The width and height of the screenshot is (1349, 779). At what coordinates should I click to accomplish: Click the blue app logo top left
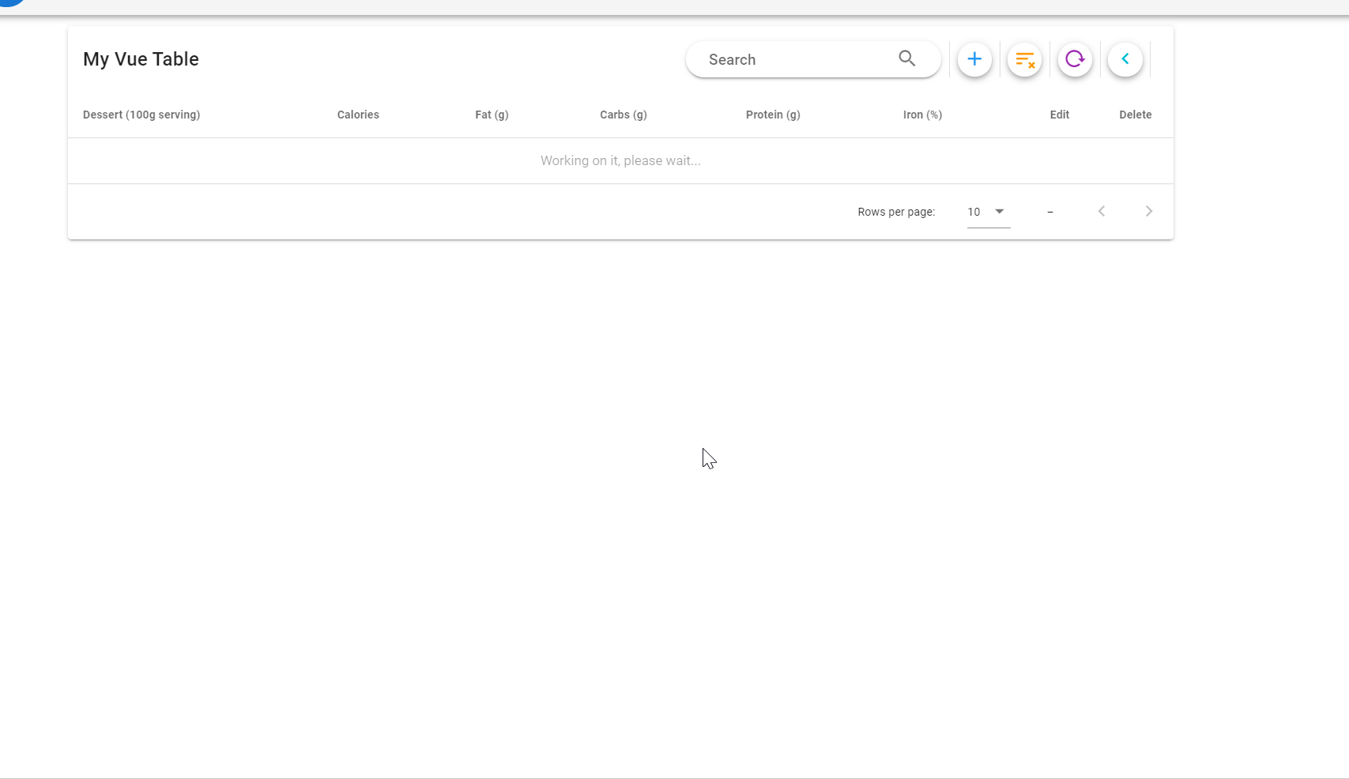pos(8,4)
